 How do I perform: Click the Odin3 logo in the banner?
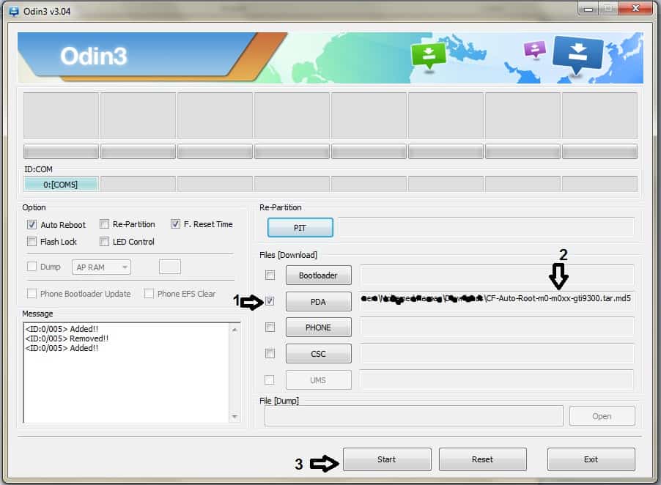coord(94,56)
